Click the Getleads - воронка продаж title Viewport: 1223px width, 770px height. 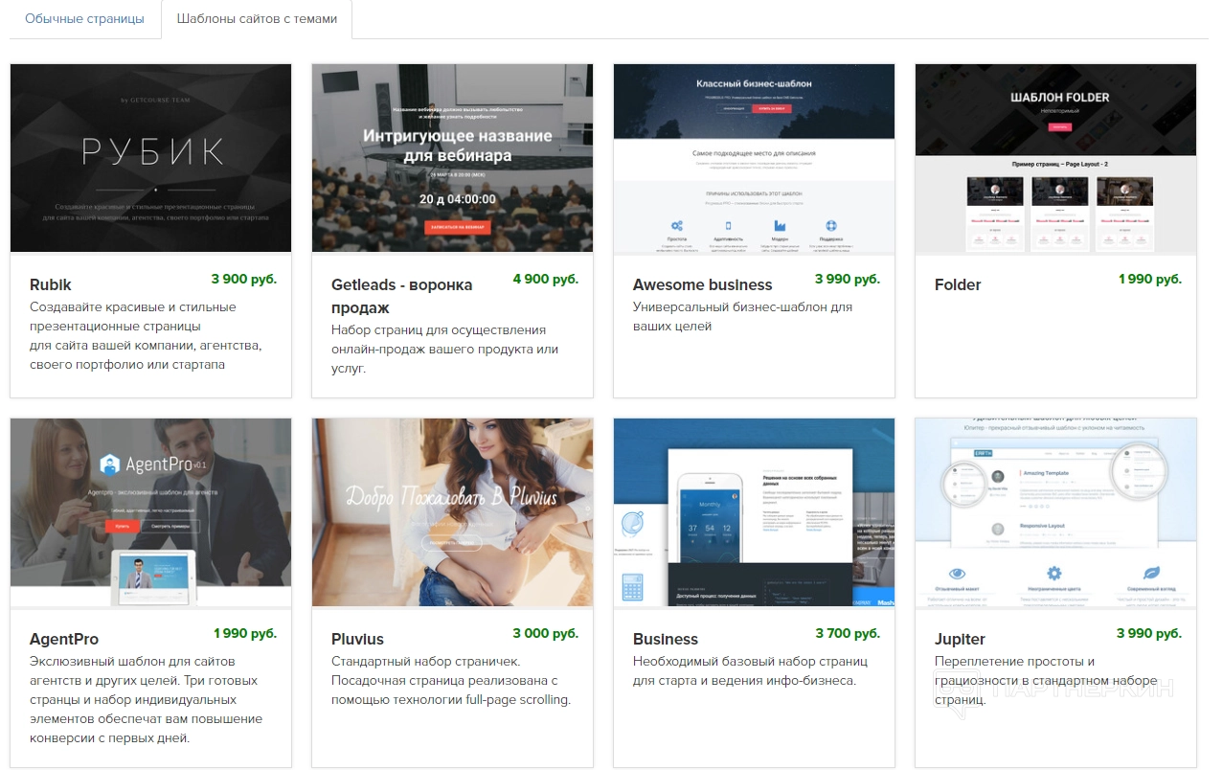pos(402,296)
